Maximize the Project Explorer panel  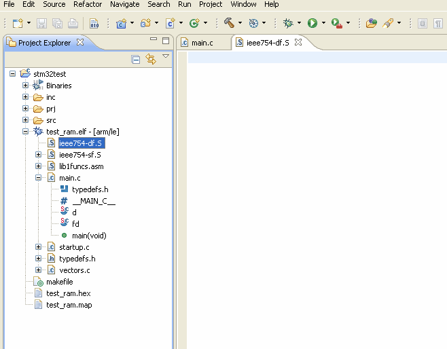tap(166, 41)
